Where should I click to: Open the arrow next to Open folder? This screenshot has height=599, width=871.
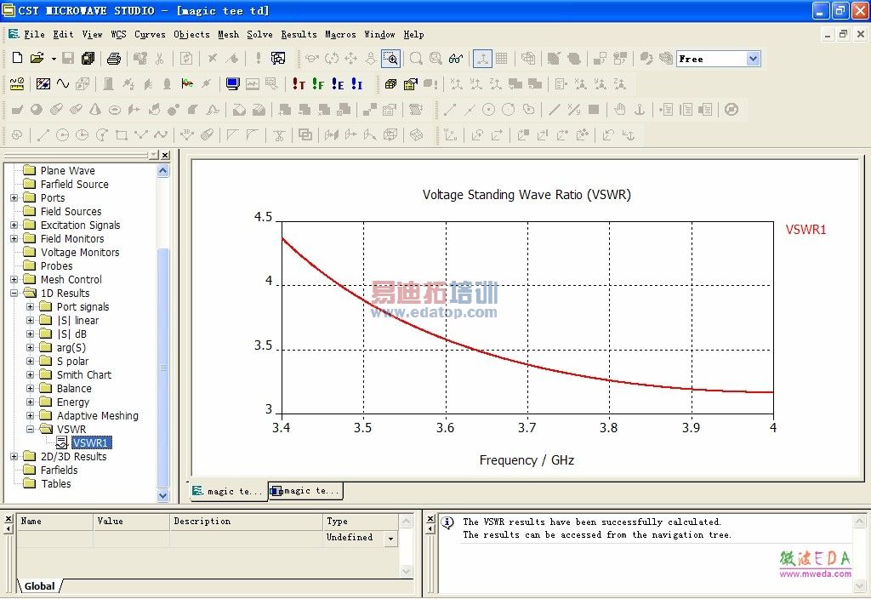tap(54, 58)
